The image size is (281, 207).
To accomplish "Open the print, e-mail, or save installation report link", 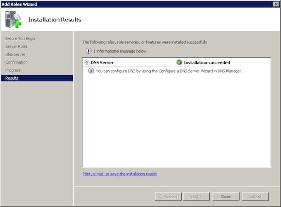I will [x=120, y=174].
